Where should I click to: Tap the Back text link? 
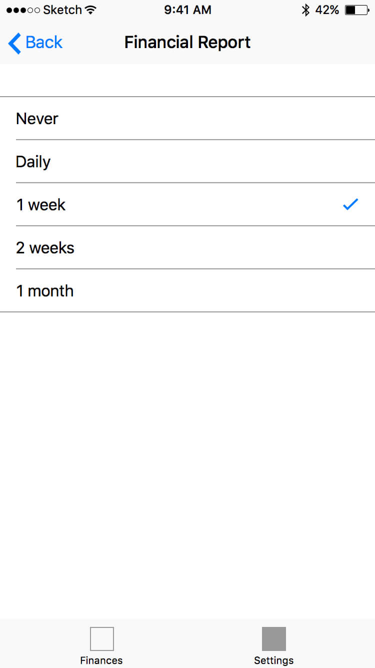pyautogui.click(x=44, y=43)
